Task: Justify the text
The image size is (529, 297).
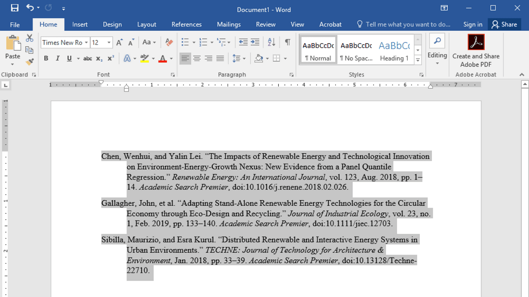Action: coord(220,59)
